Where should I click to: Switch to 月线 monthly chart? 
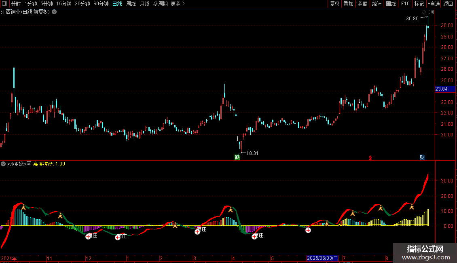[x=144, y=4]
